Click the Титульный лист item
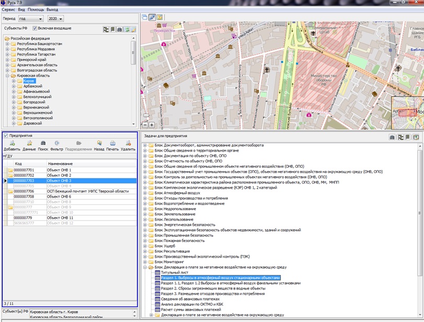424x322 pixels. click(174, 272)
